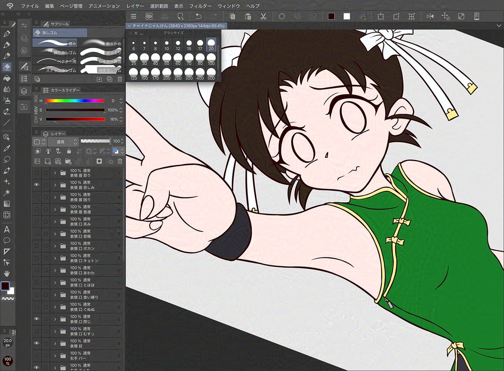The height and width of the screenshot is (371, 504).
Task: Open the アニメーション menu
Action: (x=104, y=6)
